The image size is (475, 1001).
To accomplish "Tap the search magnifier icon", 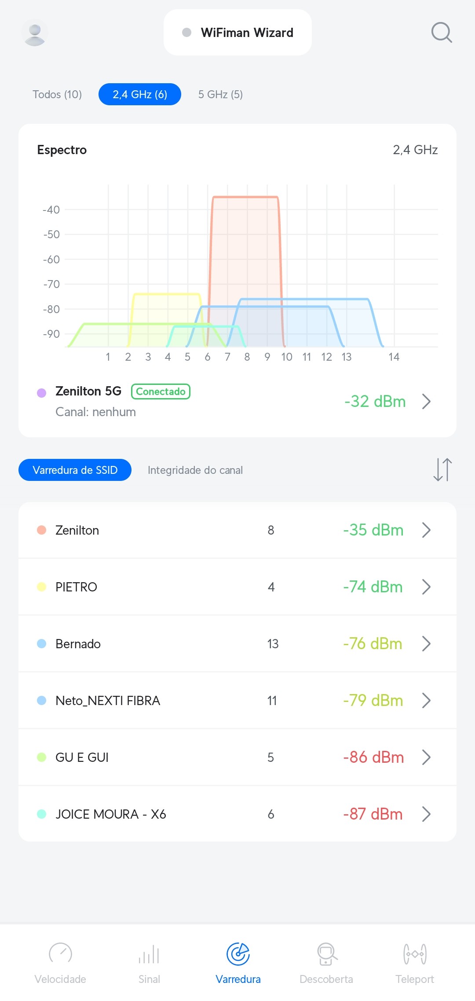I will (441, 33).
